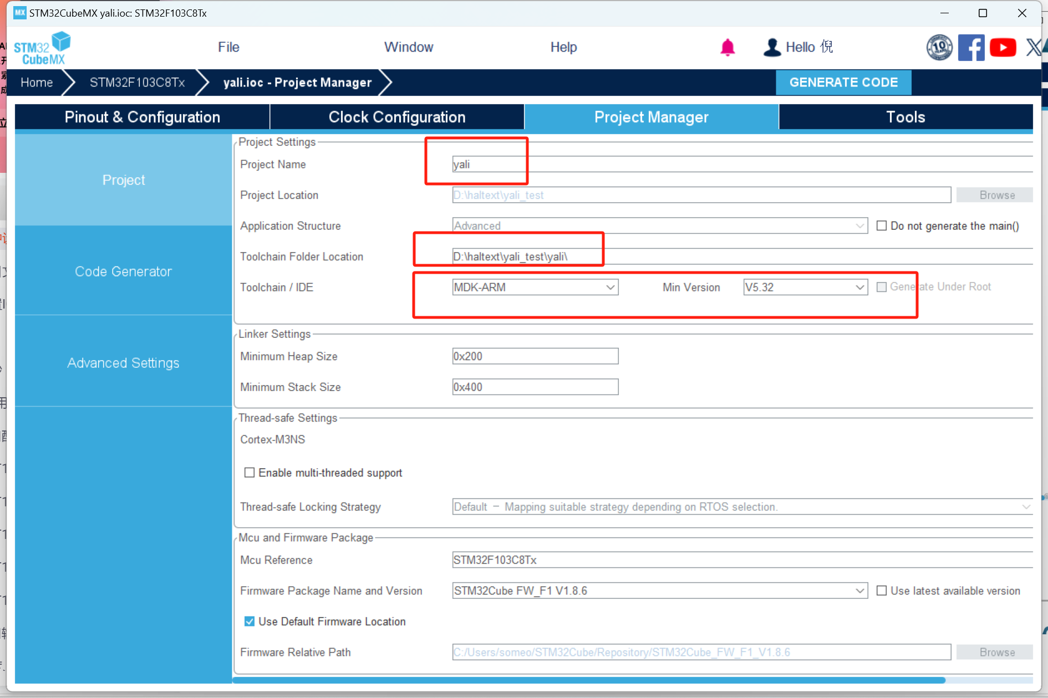
Task: Select the Project side tab
Action: pos(124,180)
